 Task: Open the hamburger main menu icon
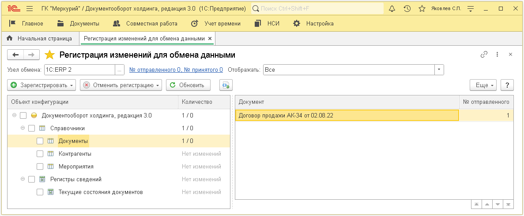(30, 8)
